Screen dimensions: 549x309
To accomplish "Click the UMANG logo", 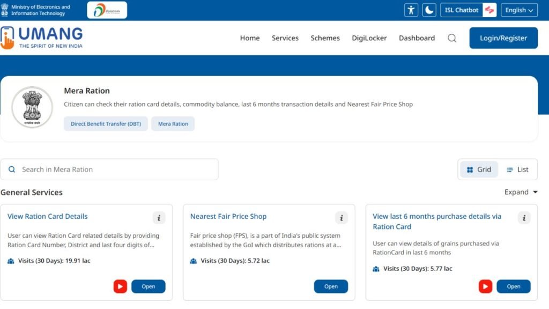I will click(43, 38).
